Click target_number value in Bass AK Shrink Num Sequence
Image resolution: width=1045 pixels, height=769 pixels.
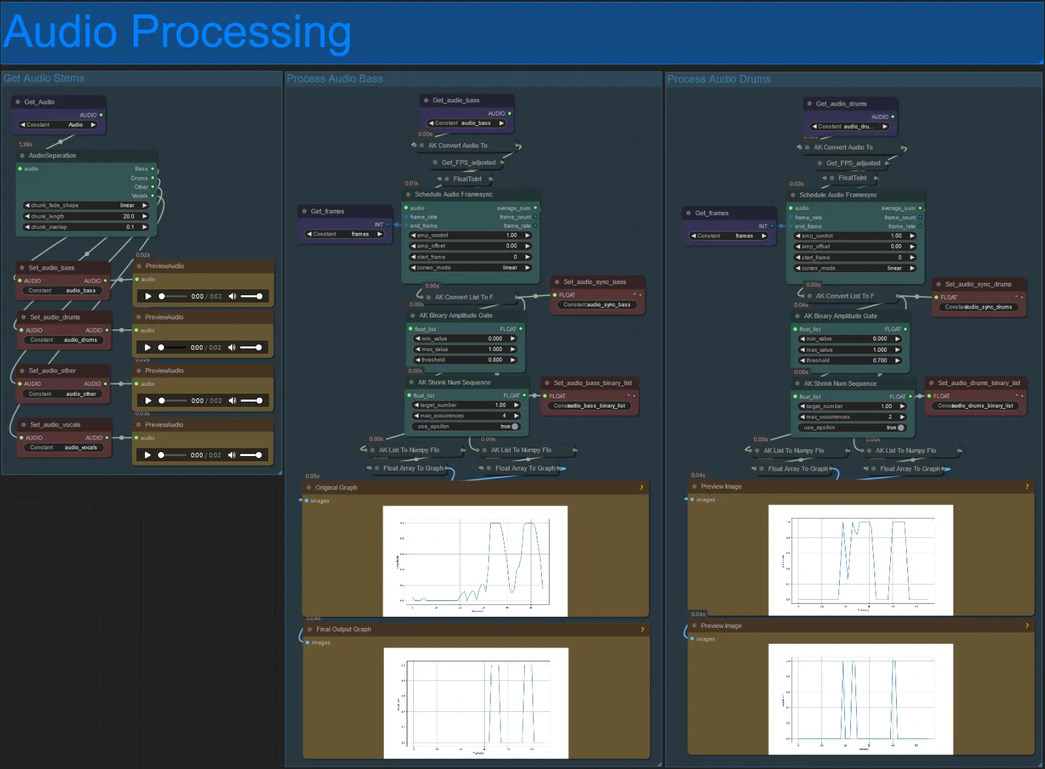pos(501,405)
